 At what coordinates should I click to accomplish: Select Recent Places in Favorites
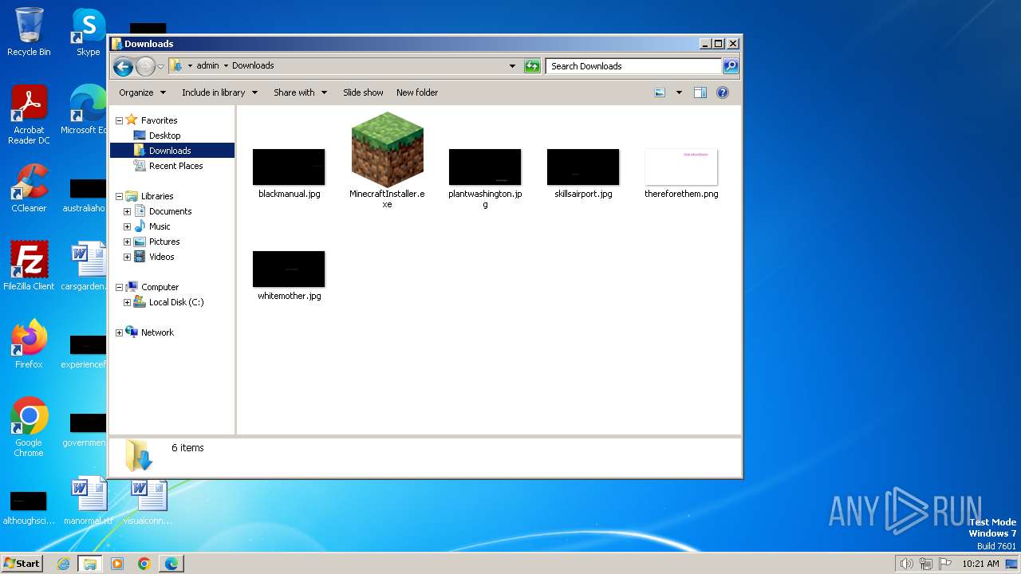pos(175,166)
